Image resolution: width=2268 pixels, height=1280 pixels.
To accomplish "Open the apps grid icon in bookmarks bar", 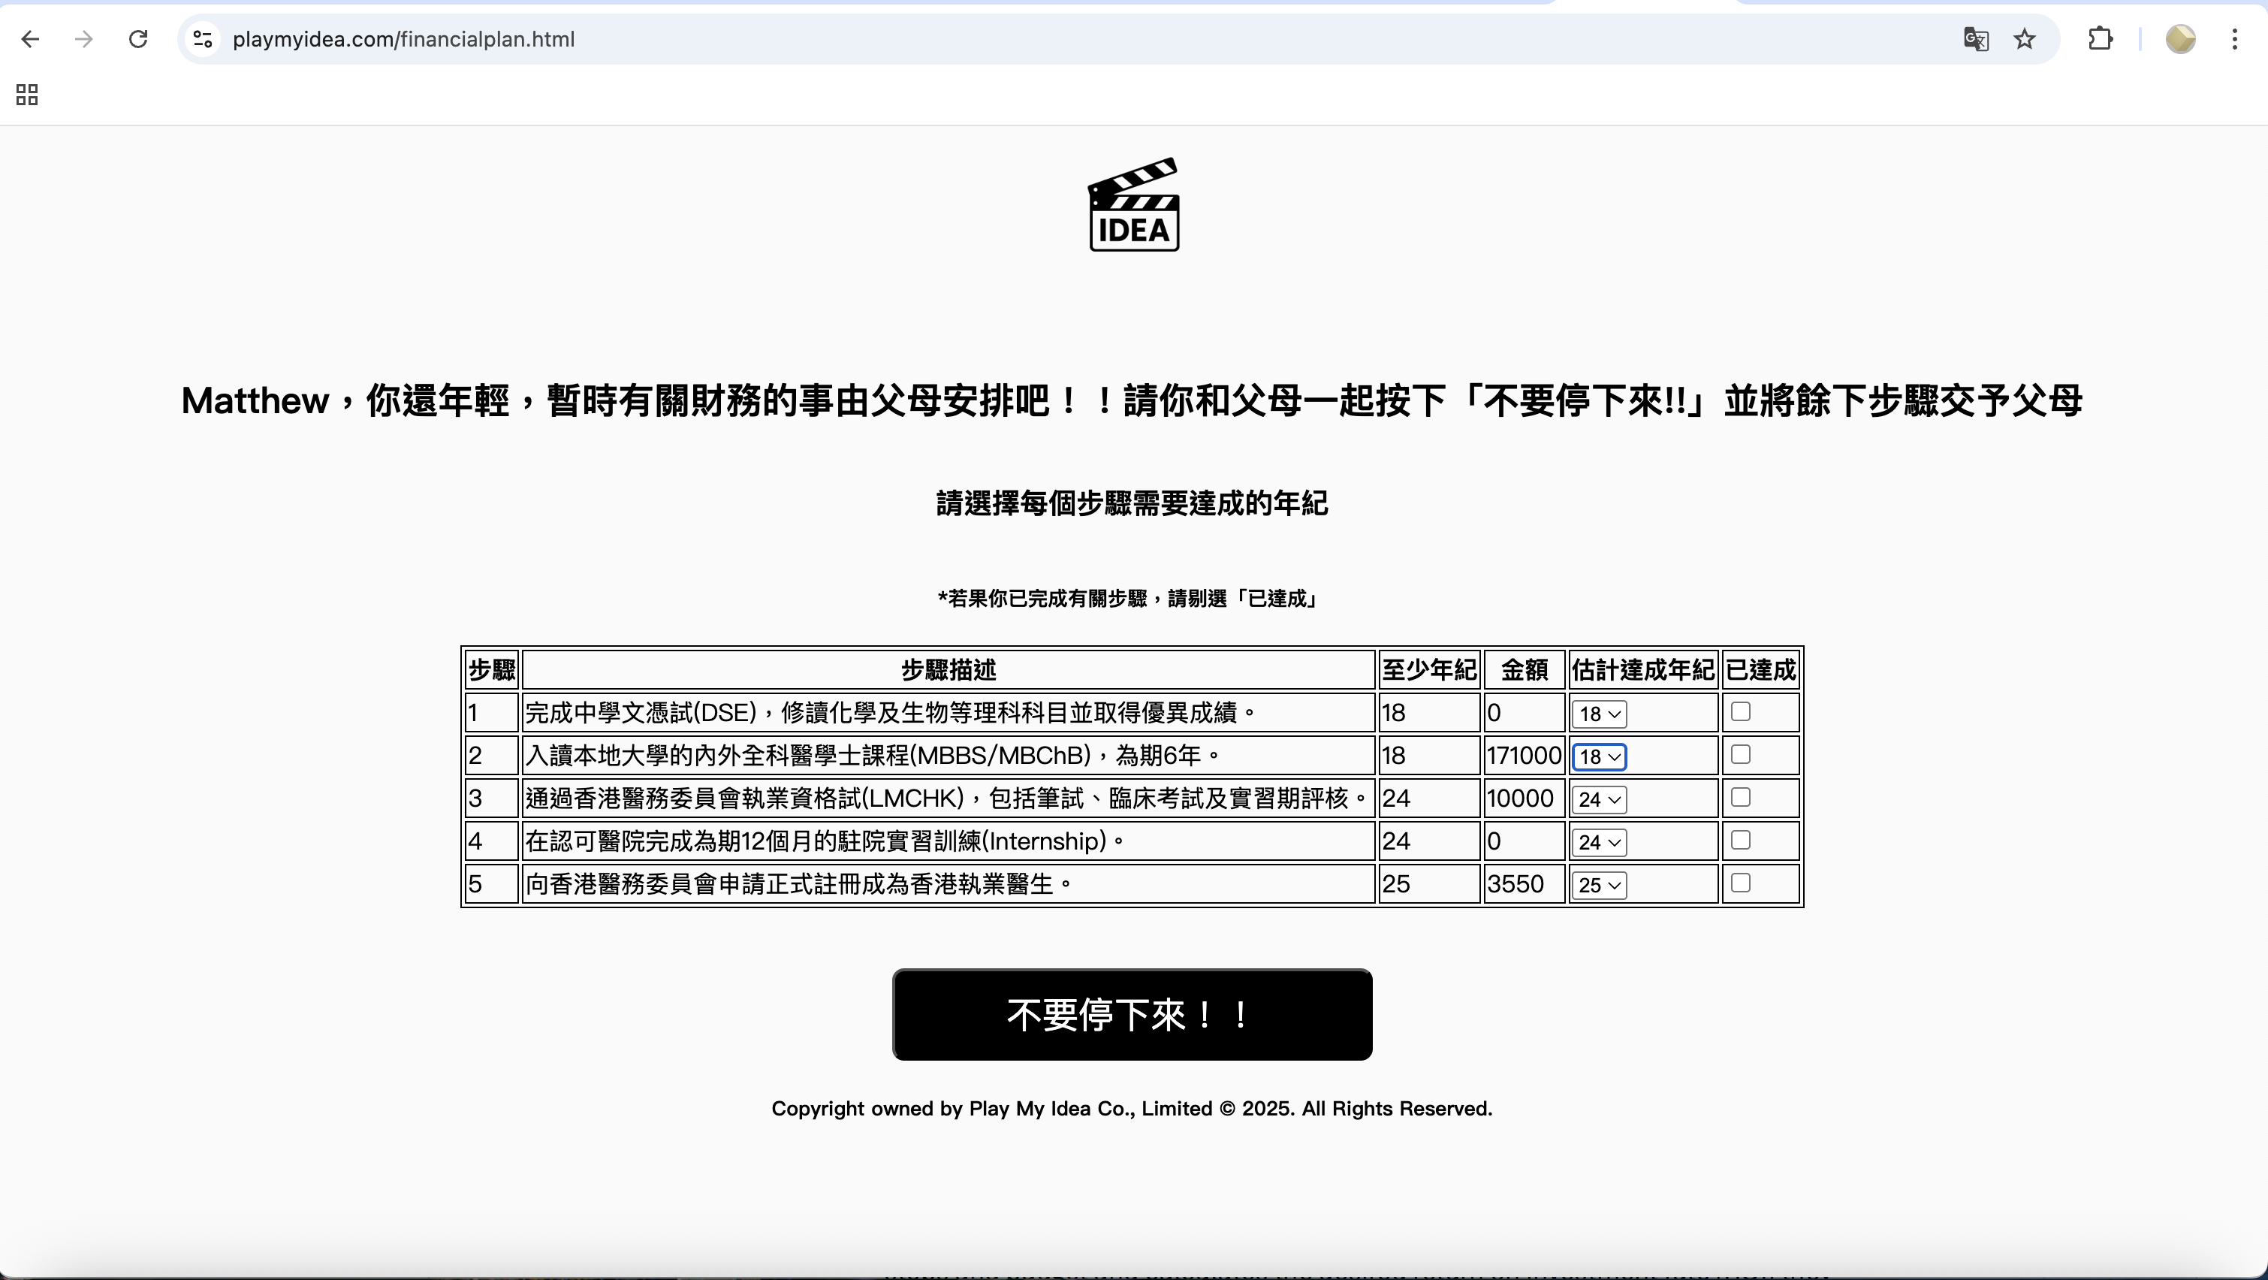I will (27, 94).
